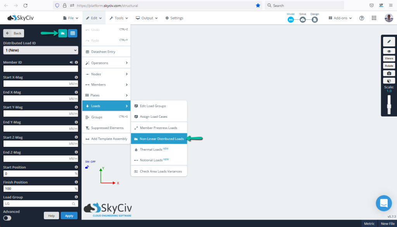This screenshot has width=397, height=227.
Task: Select the pencil edit tool in right toolbar
Action: 389,41
